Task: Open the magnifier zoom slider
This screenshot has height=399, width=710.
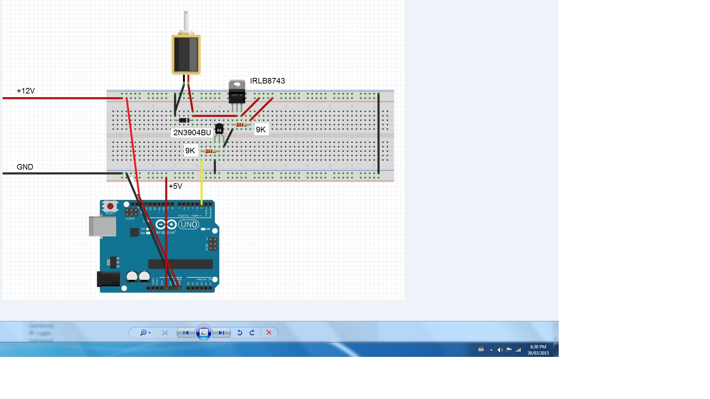Action: click(x=143, y=332)
